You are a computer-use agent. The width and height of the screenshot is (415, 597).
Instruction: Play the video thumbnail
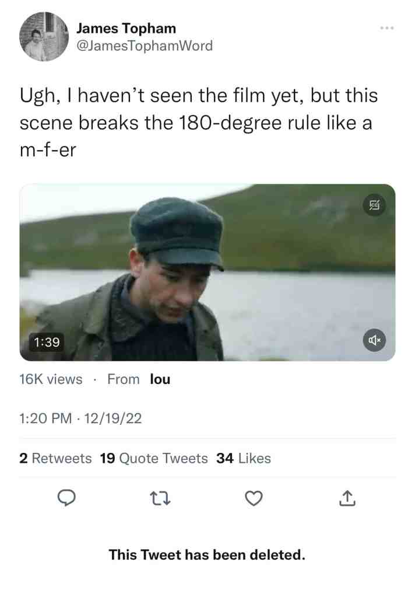207,272
